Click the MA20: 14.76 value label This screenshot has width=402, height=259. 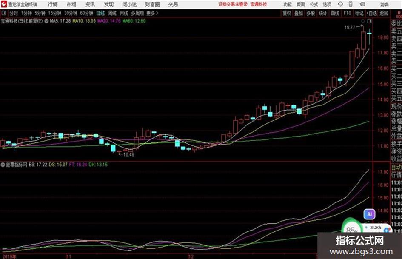[109, 21]
